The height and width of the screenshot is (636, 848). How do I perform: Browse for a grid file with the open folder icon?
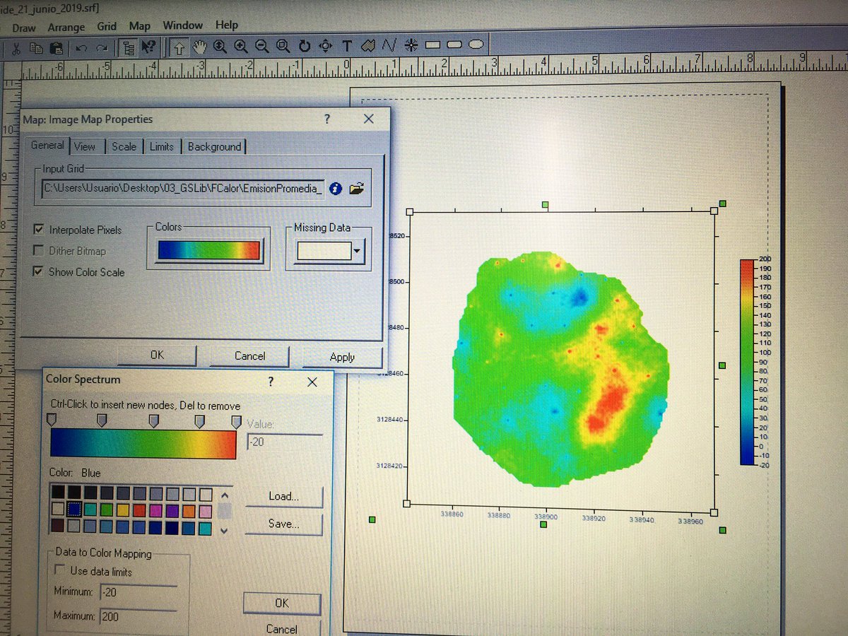click(x=357, y=188)
